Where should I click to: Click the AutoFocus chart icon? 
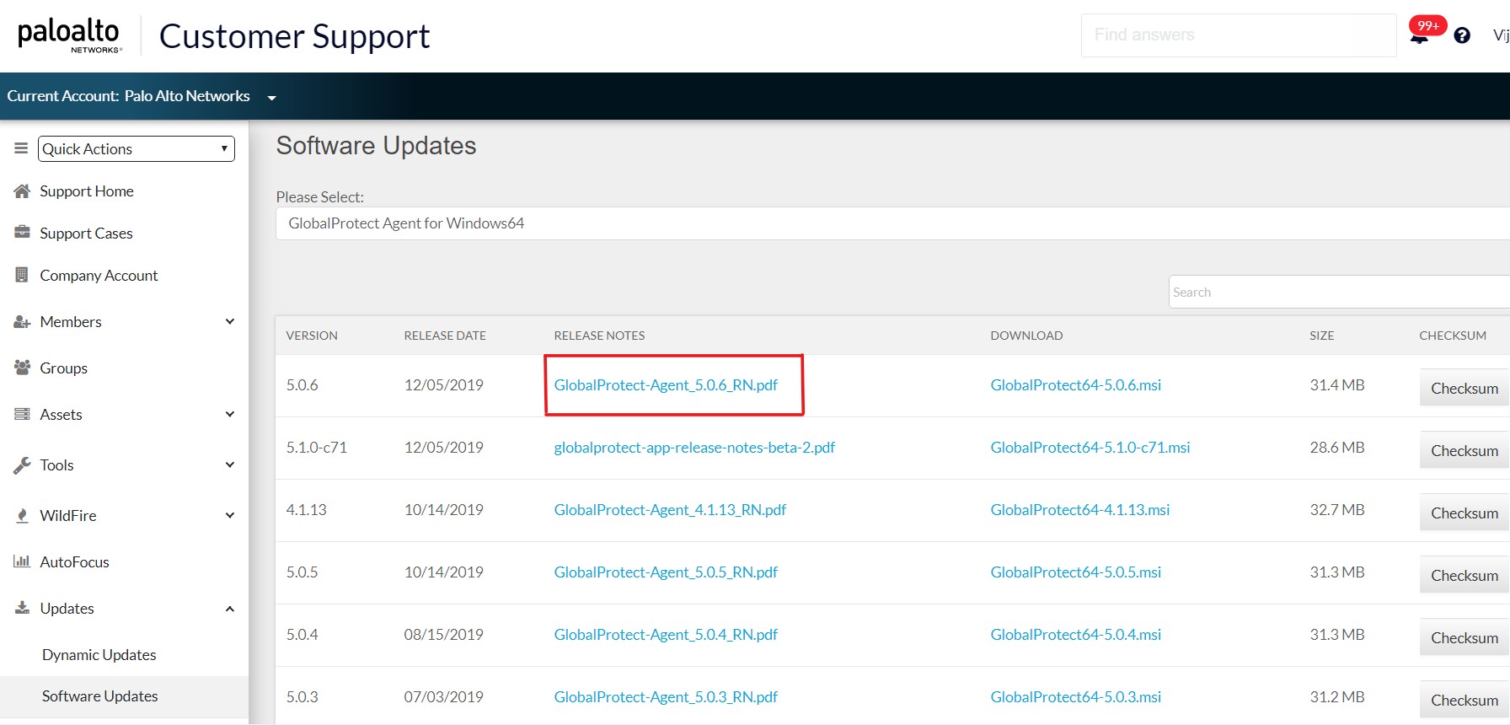[x=22, y=561]
